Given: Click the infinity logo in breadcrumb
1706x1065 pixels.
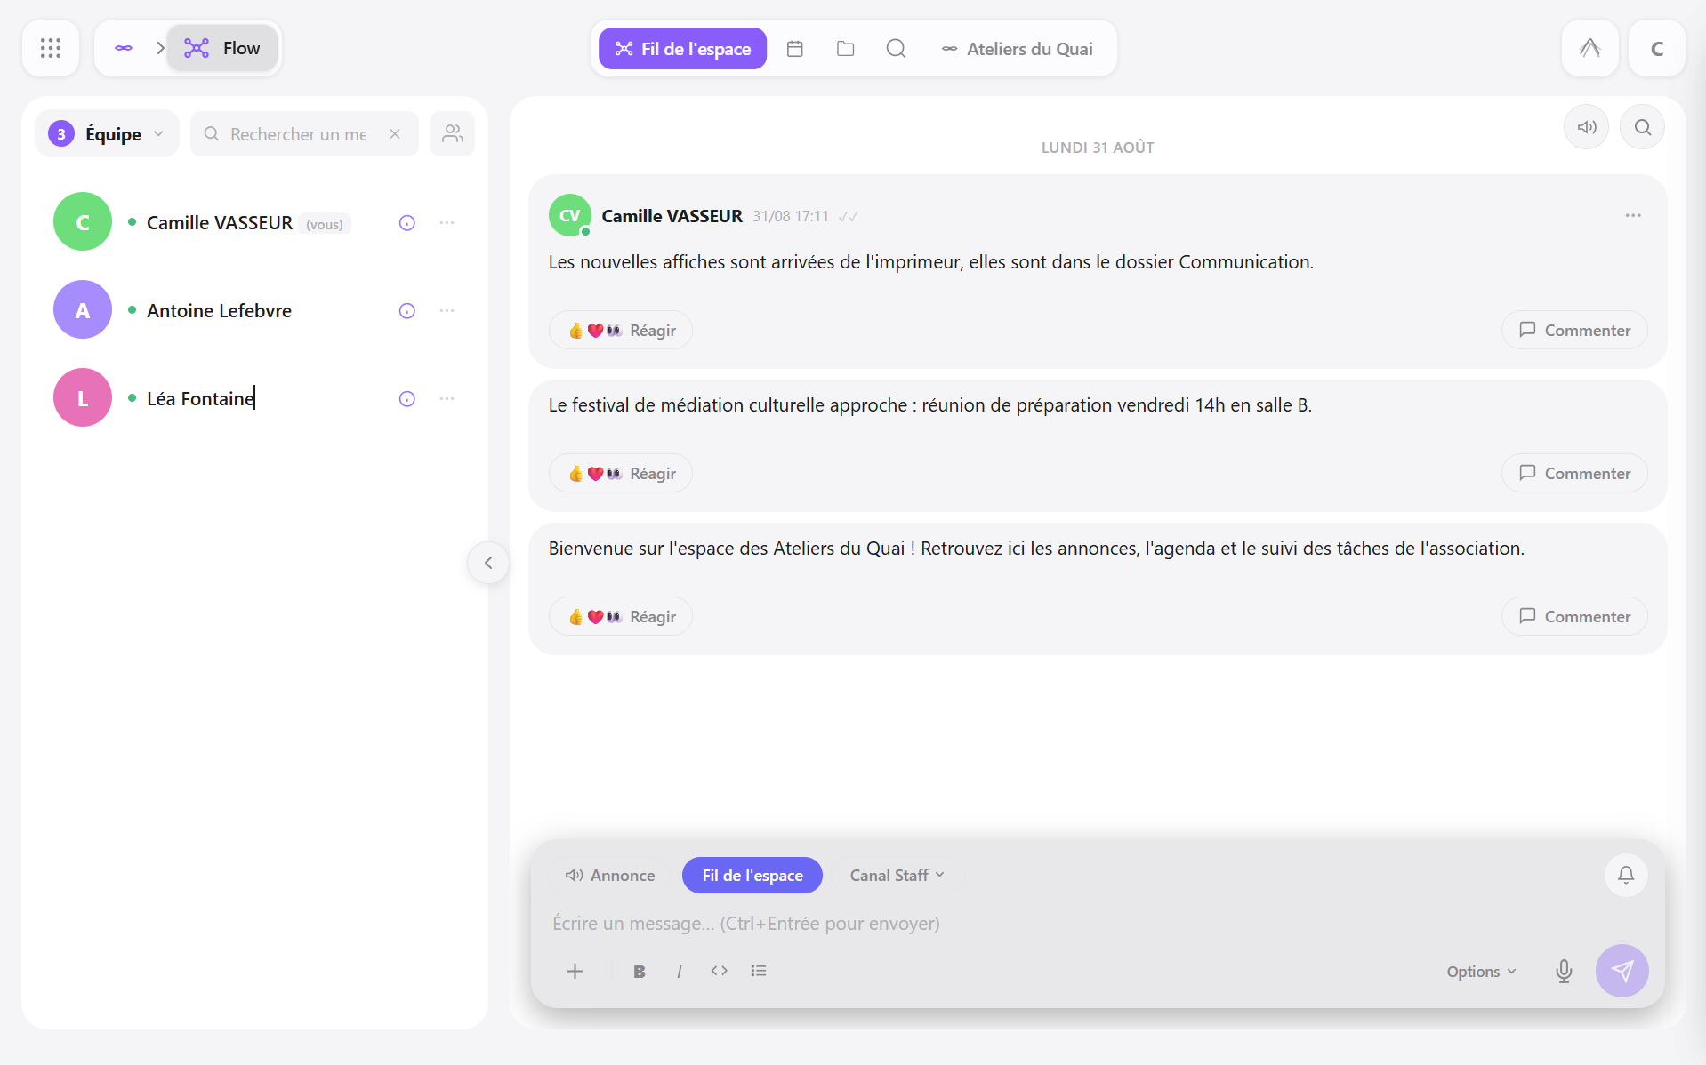Looking at the screenshot, I should [124, 48].
